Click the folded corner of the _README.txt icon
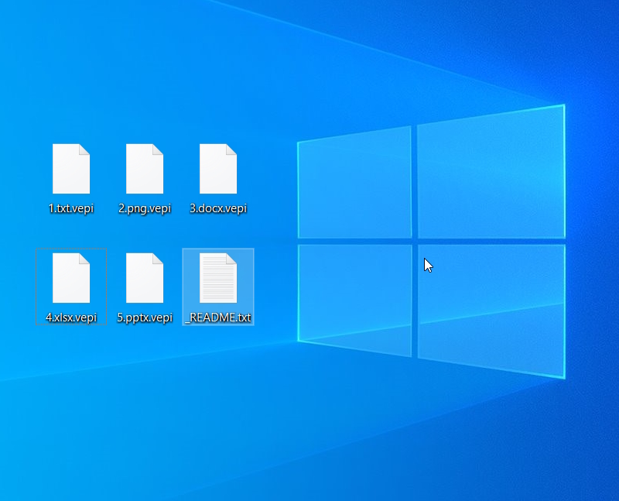 (x=231, y=259)
